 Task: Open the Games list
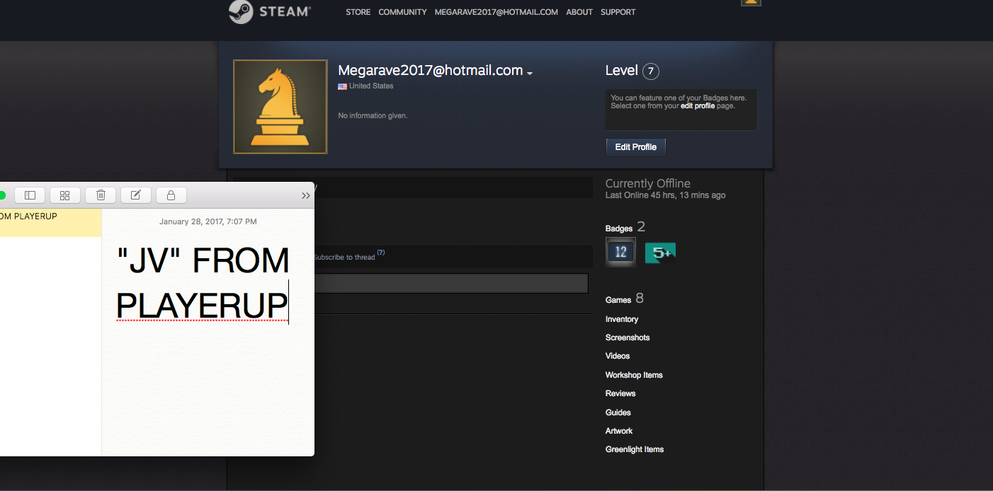point(618,300)
